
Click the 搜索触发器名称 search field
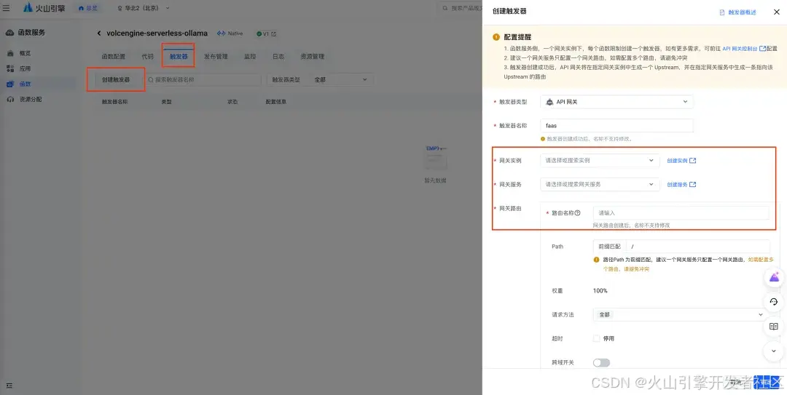click(203, 80)
